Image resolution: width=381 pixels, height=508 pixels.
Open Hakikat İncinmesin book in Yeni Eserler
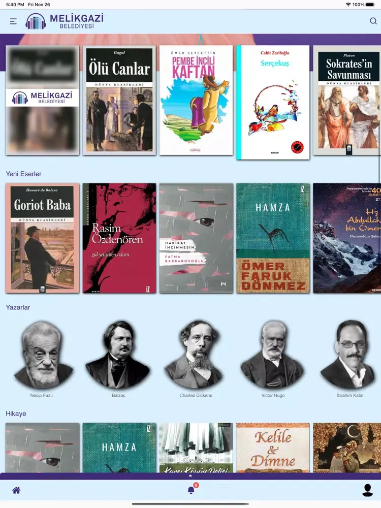coord(196,238)
